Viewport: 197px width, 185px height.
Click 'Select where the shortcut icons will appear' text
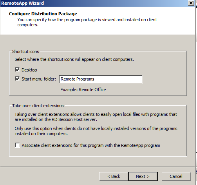[x=74, y=59]
